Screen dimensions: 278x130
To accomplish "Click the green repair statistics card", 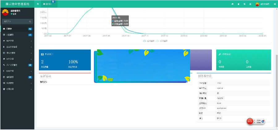I will pos(243,60).
